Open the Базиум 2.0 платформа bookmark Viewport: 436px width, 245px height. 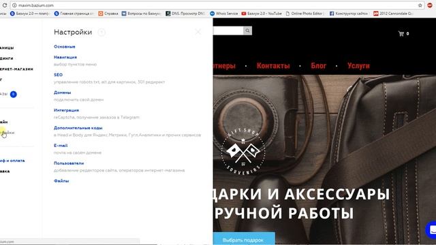point(29,14)
